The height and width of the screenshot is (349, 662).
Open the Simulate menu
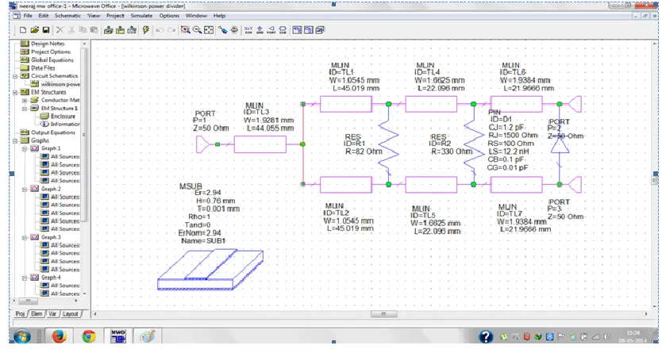(x=141, y=16)
